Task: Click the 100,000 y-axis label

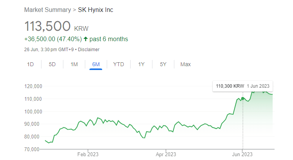Action: pos(33,112)
